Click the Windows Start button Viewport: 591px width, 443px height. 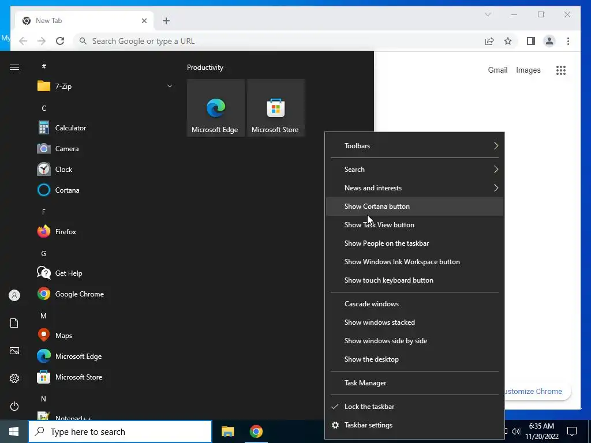click(x=14, y=431)
